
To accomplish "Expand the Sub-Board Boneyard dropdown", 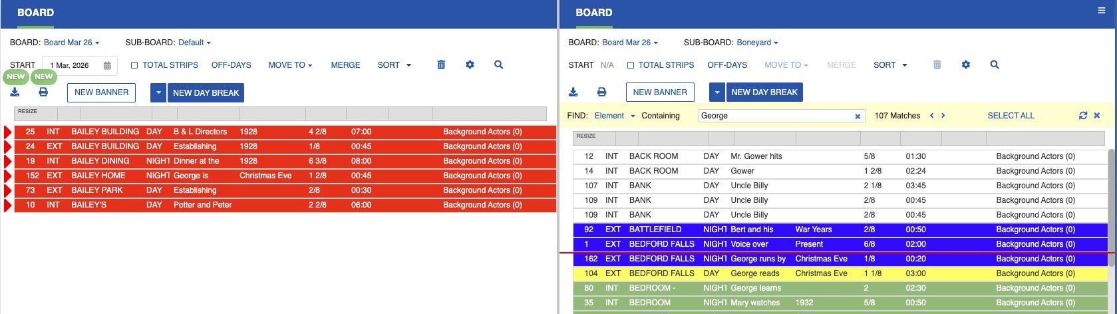I will point(757,43).
